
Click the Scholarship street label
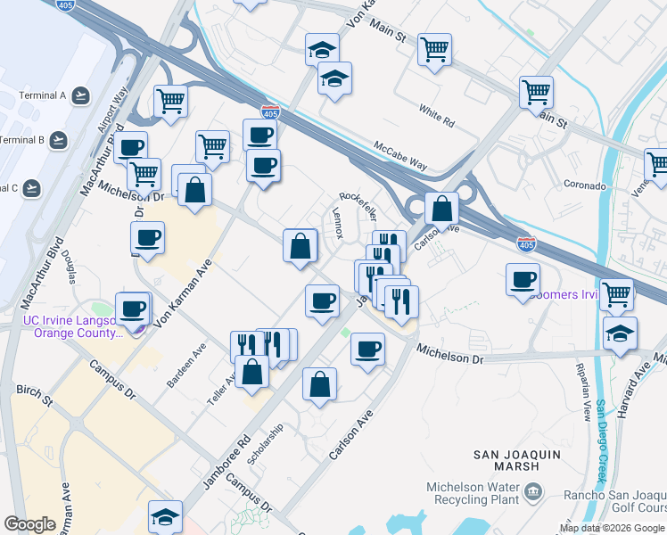click(x=265, y=444)
